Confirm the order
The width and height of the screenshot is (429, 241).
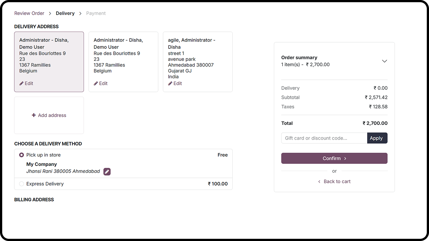[334, 158]
